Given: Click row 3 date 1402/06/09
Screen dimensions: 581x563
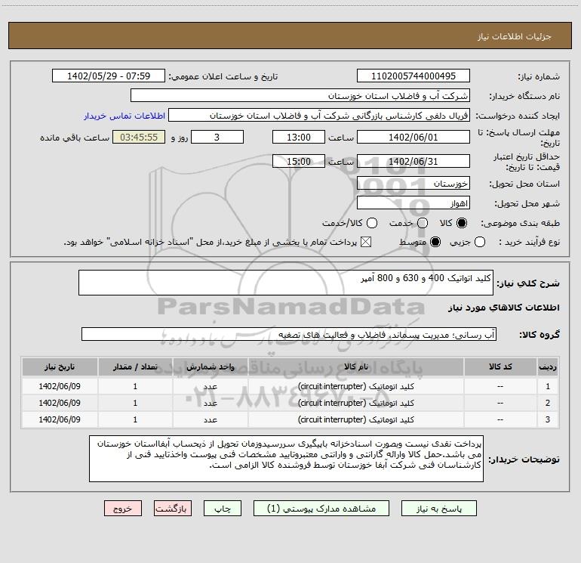Looking at the screenshot, I should [x=60, y=419].
